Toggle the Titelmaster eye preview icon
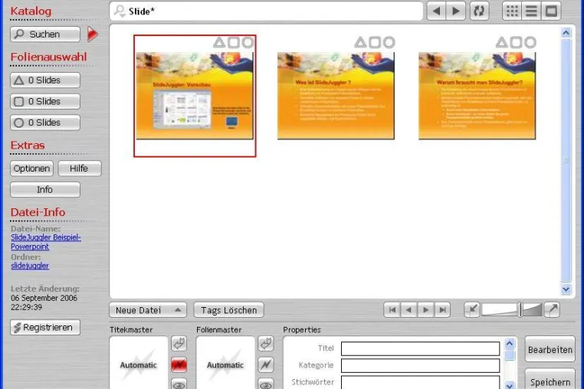Viewport: 584px width, 389px height. pyautogui.click(x=179, y=384)
